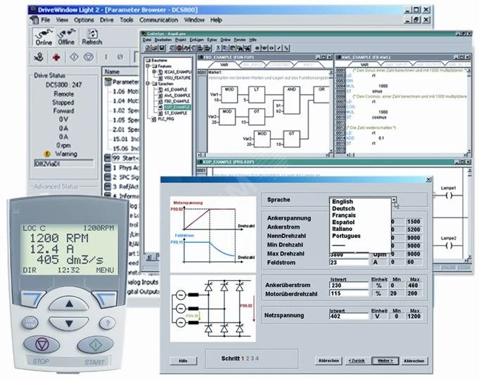Select KOP_EXAMPLE in the project tree
Image resolution: width=479 pixels, height=379 pixels.
coord(177,107)
